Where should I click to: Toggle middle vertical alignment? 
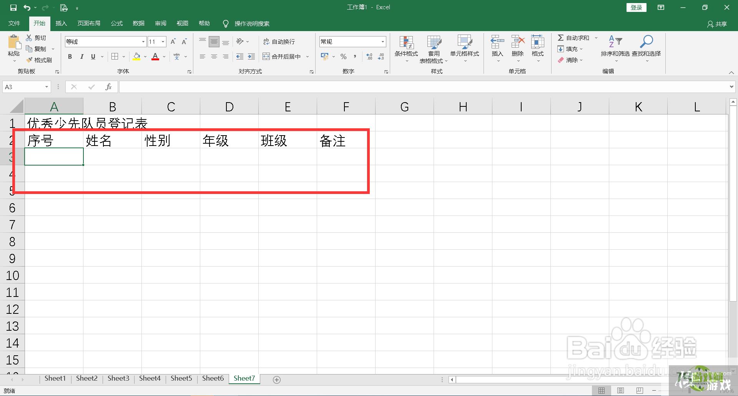point(214,41)
